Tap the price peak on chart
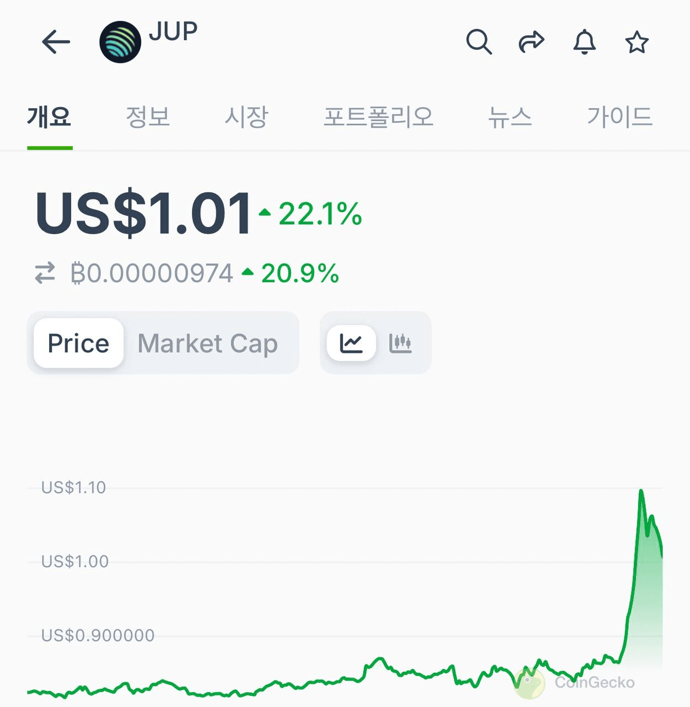The width and height of the screenshot is (690, 707). (x=641, y=491)
